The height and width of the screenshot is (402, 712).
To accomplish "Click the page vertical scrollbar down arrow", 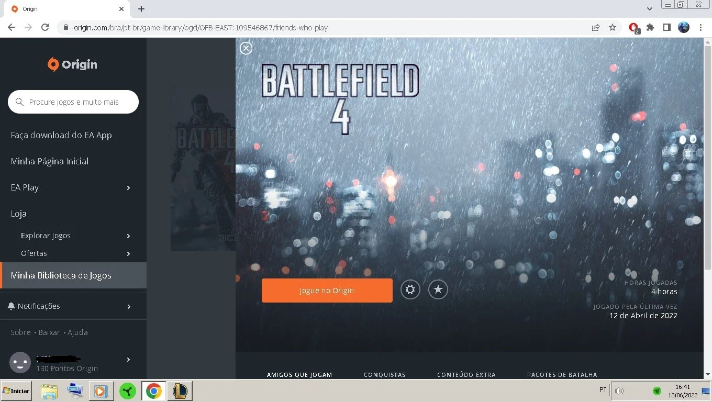I will pyautogui.click(x=708, y=374).
